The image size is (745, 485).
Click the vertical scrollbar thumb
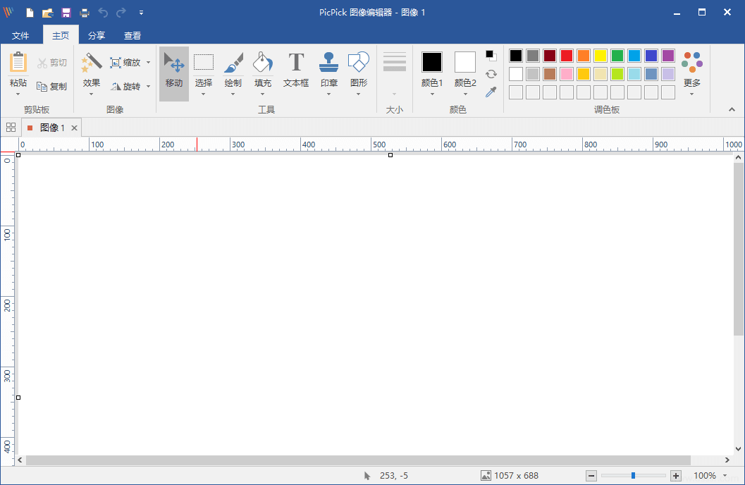tap(739, 249)
